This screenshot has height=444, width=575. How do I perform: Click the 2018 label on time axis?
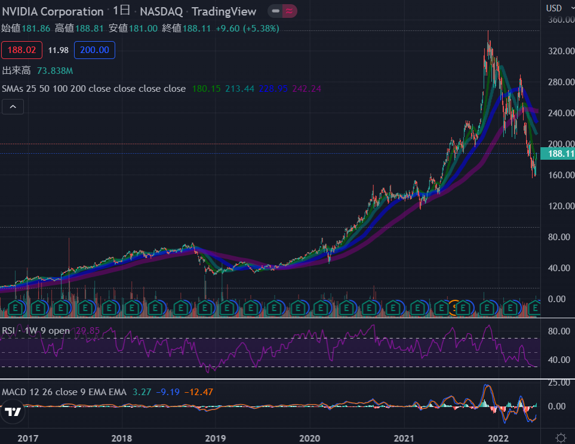[122, 438]
